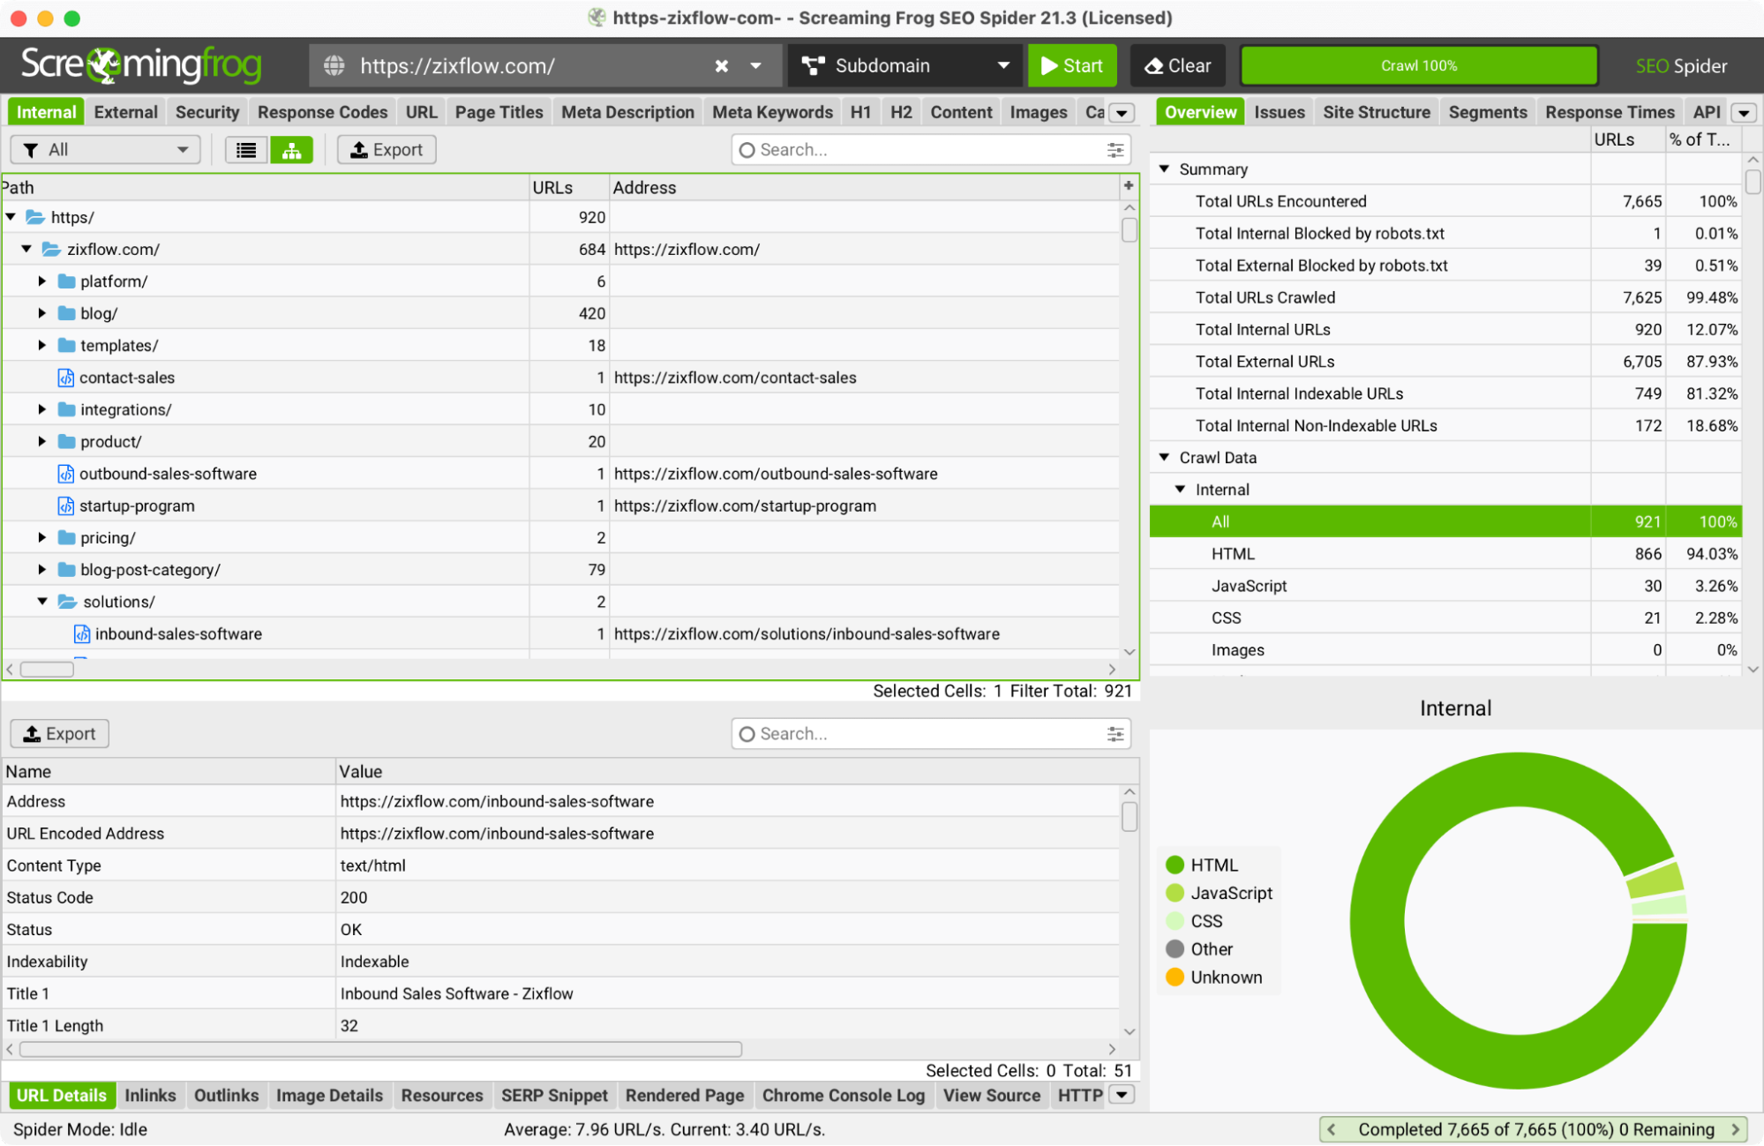1764x1146 pixels.
Task: Toggle the blue folder icon for solutions
Action: (67, 601)
